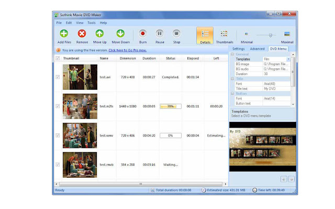Screen dimensions: 335x209
Task: Start burning with the Burn icon
Action: pos(143,34)
